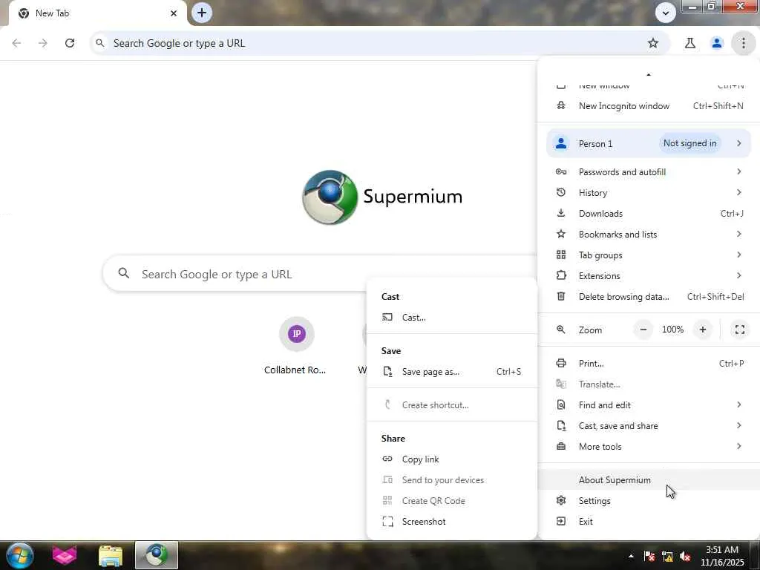Choose Delete browsing data
This screenshot has width=760, height=570.
coord(649,297)
